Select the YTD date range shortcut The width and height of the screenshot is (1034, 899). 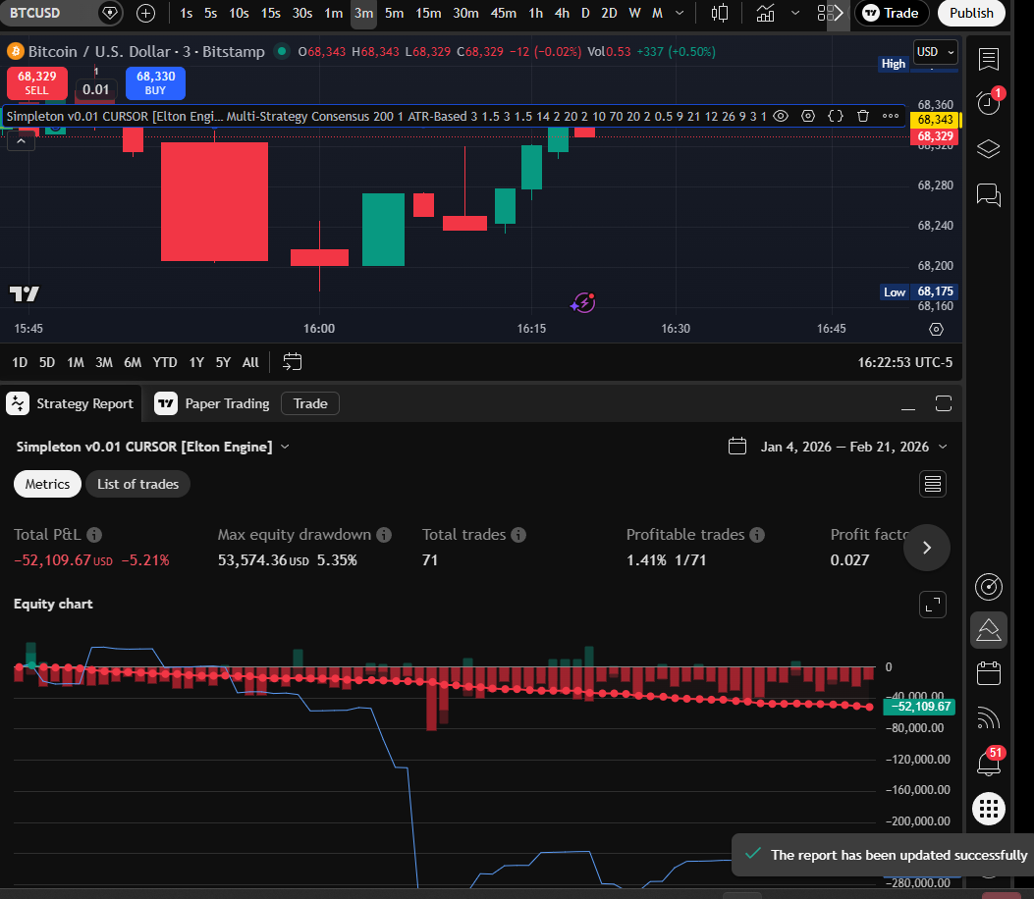click(x=164, y=362)
